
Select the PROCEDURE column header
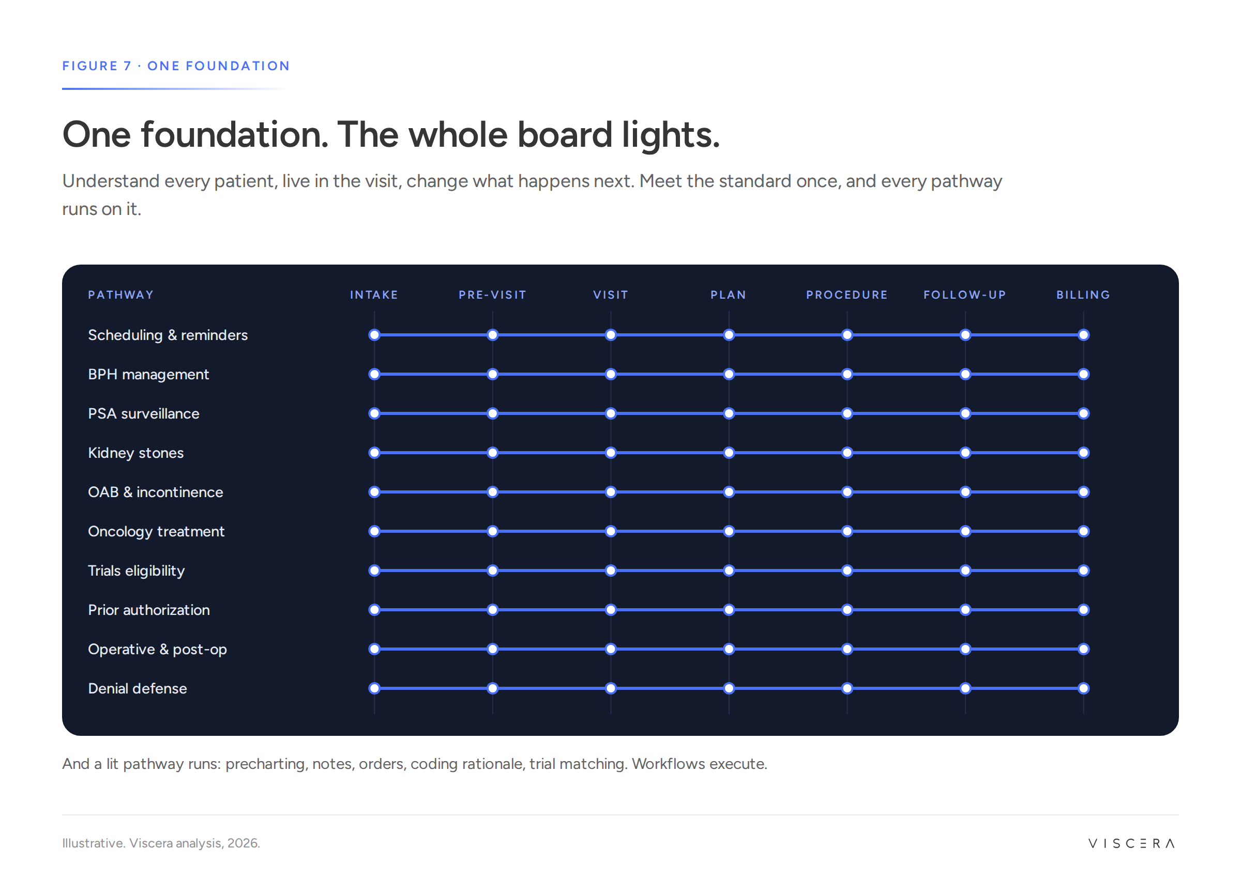point(847,295)
